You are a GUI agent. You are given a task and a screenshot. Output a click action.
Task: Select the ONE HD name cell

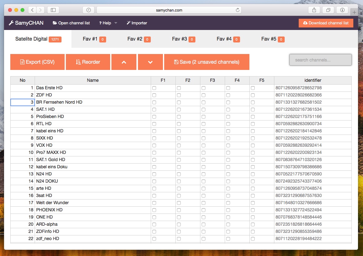[x=93, y=217]
